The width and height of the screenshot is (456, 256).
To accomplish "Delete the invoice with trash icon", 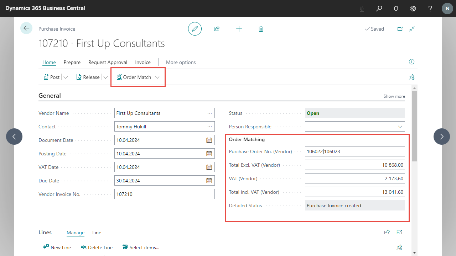I will (261, 29).
